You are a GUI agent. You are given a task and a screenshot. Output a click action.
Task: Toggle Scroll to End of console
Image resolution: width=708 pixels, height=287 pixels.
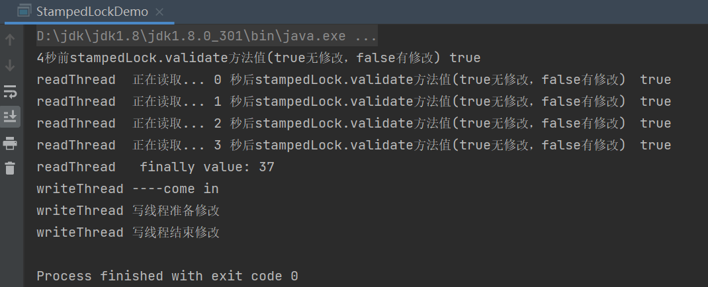point(10,116)
